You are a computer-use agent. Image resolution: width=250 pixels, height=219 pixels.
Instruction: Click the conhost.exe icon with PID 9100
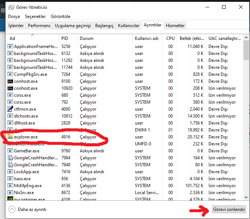click(x=10, y=81)
